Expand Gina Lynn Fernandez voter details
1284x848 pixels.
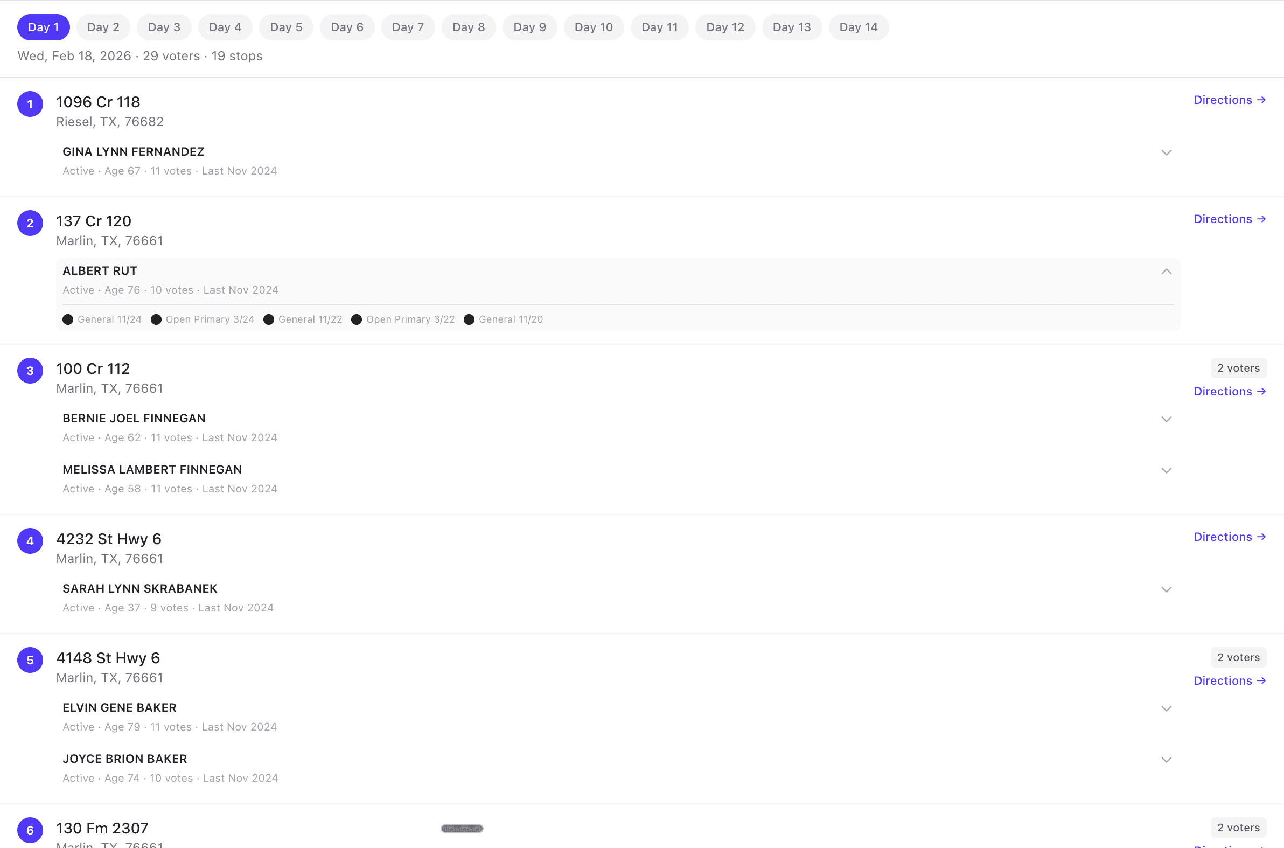point(1166,153)
